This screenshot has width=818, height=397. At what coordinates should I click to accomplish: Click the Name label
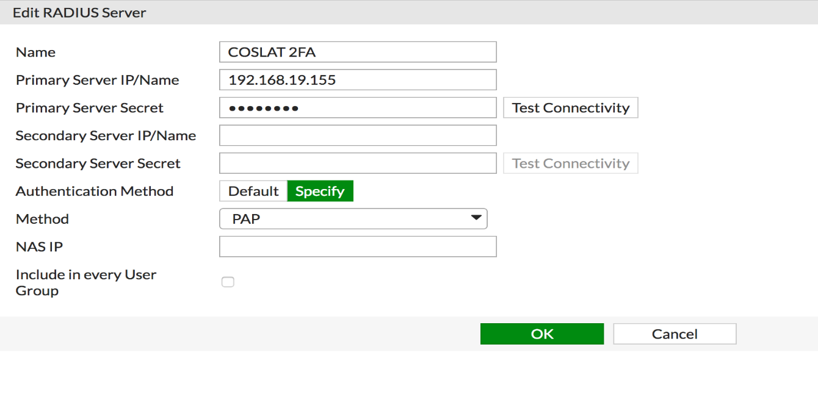pos(35,52)
